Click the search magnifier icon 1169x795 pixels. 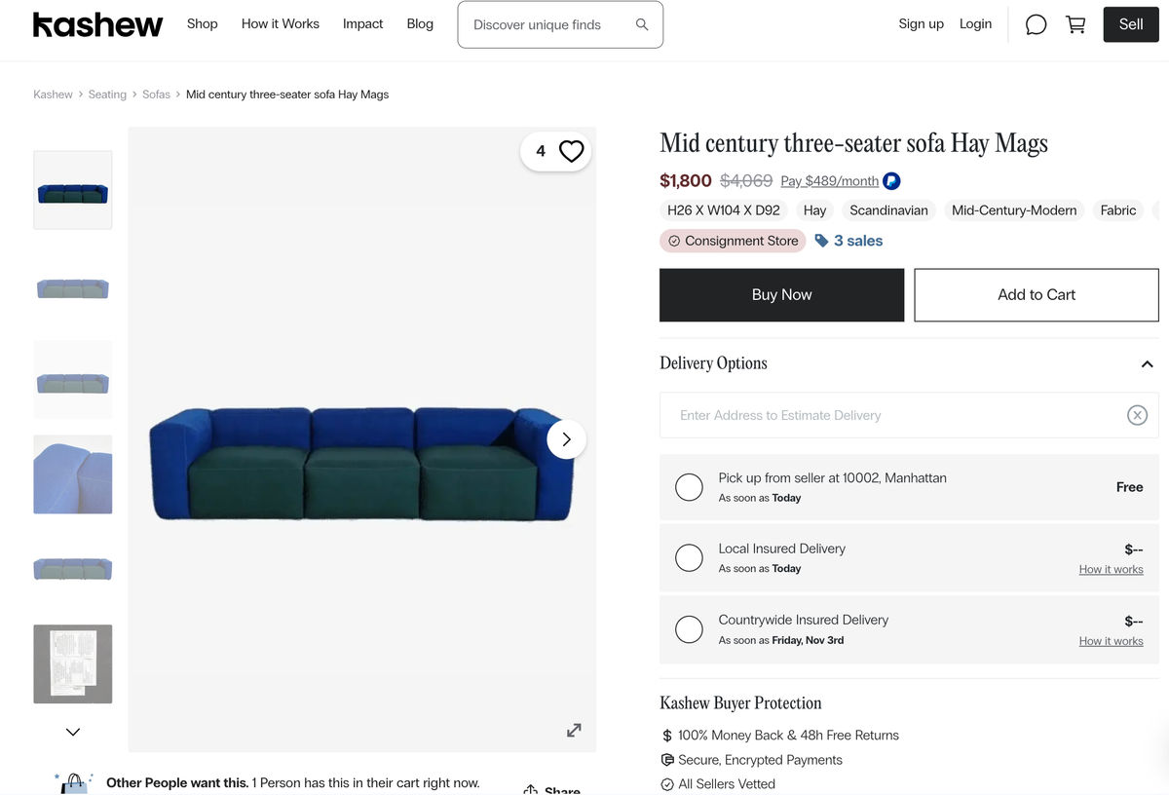coord(642,24)
